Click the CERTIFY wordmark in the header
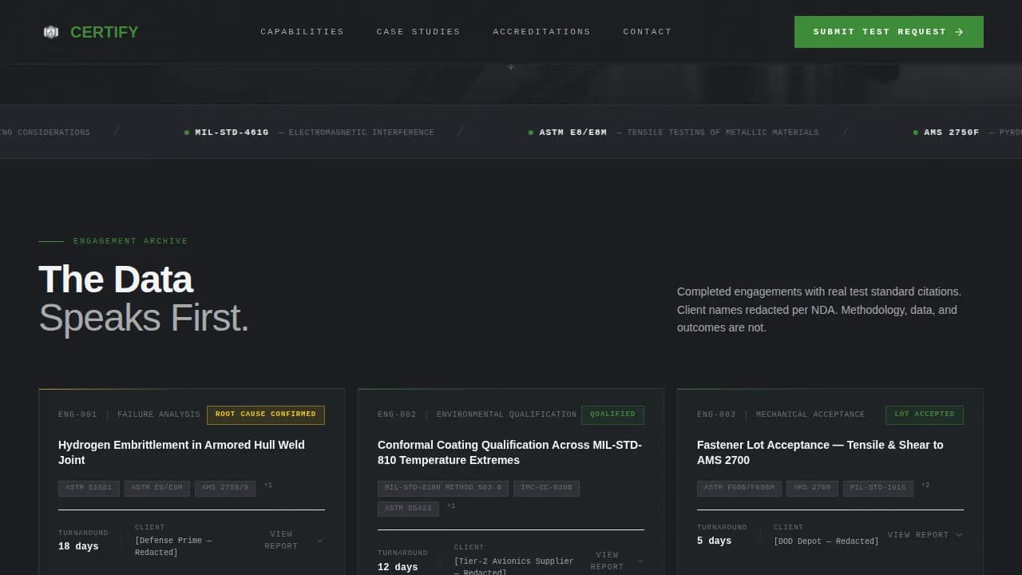This screenshot has height=575, width=1022. [x=104, y=32]
